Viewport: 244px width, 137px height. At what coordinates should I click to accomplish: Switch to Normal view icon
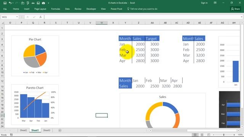[x=195, y=135]
